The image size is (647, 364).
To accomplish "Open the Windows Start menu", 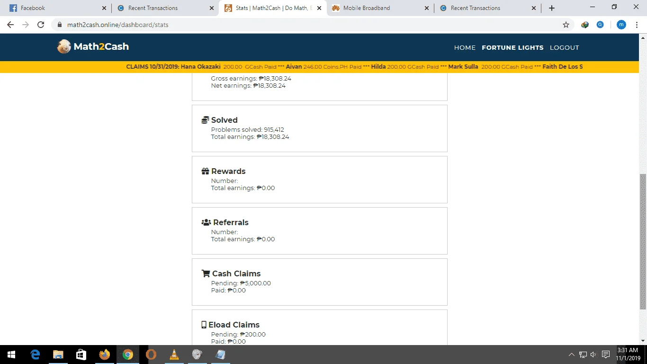I will (x=11, y=355).
